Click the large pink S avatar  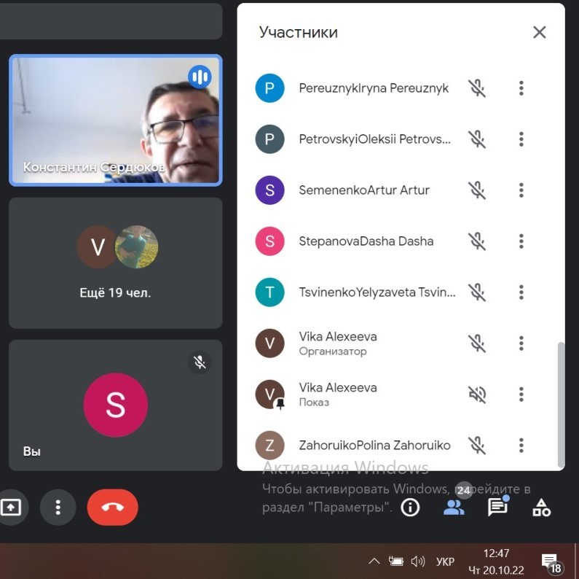[x=116, y=405]
